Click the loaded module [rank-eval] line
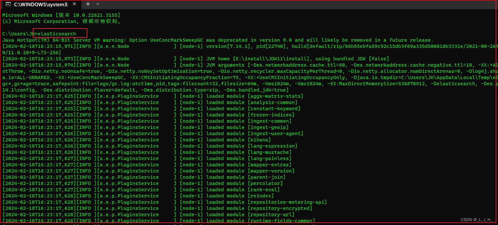Image resolution: width=498 pixels, height=225 pixels. click(x=141, y=190)
